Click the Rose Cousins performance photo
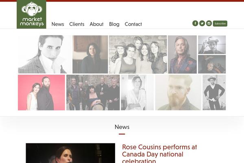Viewport: 244px width, 163px height. [x=70, y=153]
